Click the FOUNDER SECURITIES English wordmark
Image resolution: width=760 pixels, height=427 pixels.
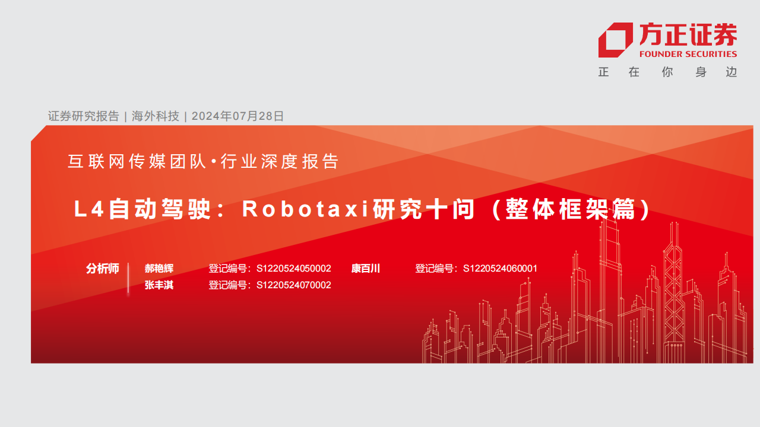[688, 54]
